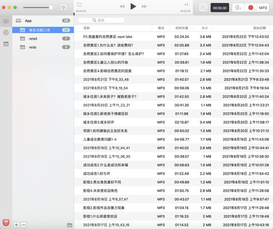Select recording 2021年8月21日 下午8_19_54
This screenshot has width=273, height=229.
[174, 88]
